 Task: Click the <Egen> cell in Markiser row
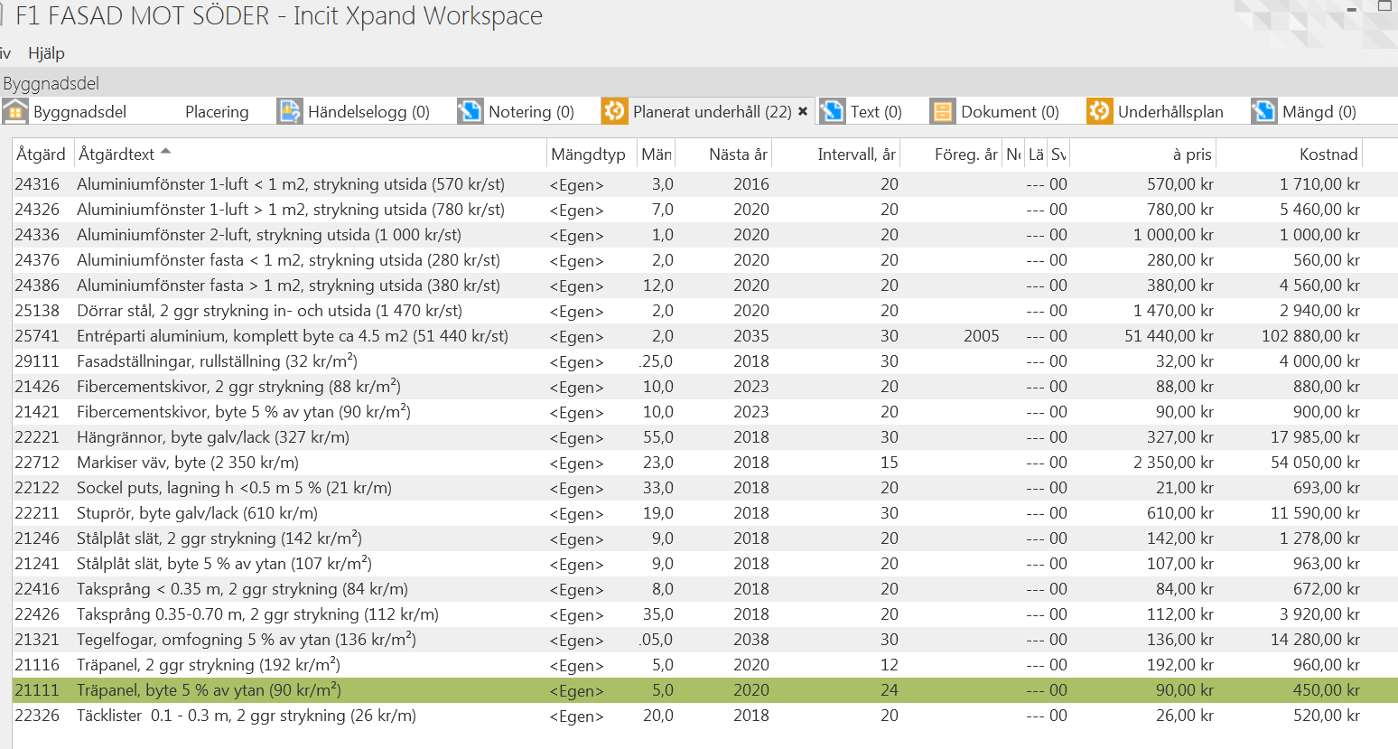pyautogui.click(x=576, y=463)
